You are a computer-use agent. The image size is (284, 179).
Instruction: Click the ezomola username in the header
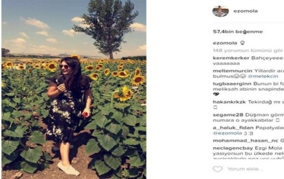[x=245, y=11]
